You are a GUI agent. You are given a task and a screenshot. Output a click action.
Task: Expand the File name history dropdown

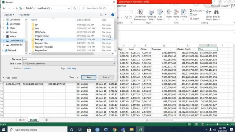114,59
